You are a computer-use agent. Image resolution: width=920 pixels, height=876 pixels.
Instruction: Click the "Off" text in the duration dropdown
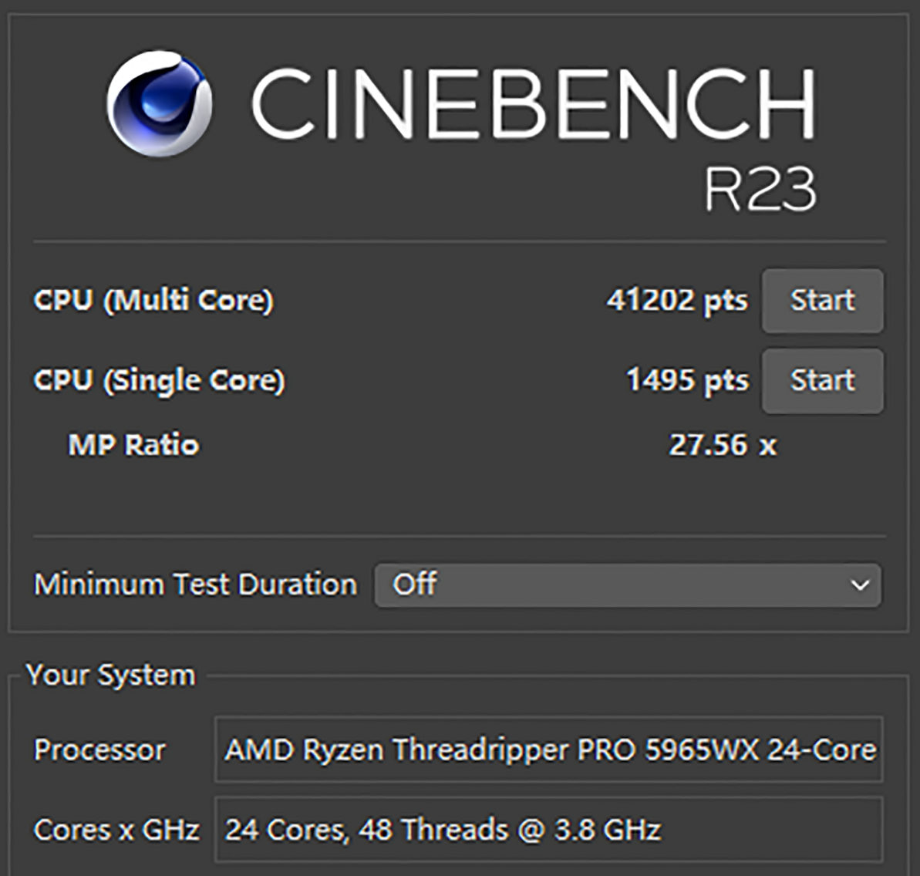click(x=414, y=585)
